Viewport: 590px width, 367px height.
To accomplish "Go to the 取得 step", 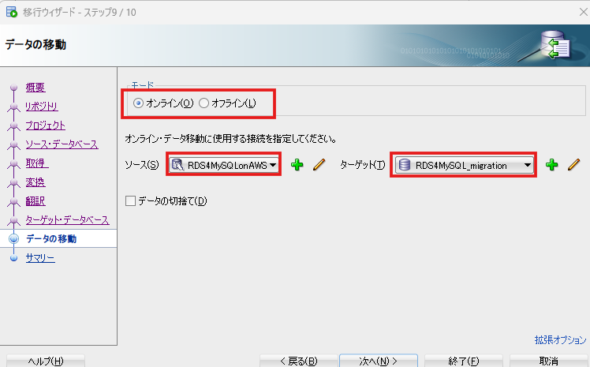I will 37,163.
